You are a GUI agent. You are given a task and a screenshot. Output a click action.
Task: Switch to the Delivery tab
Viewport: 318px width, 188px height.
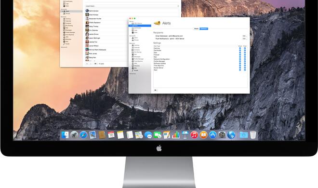204,28
